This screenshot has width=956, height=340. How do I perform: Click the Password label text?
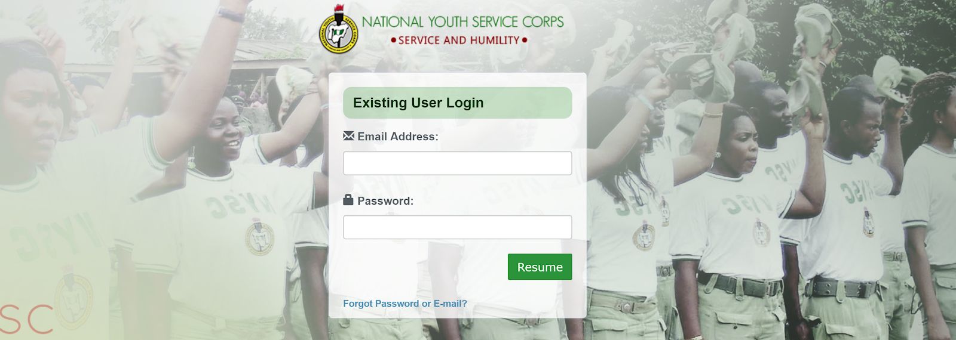[x=385, y=201]
